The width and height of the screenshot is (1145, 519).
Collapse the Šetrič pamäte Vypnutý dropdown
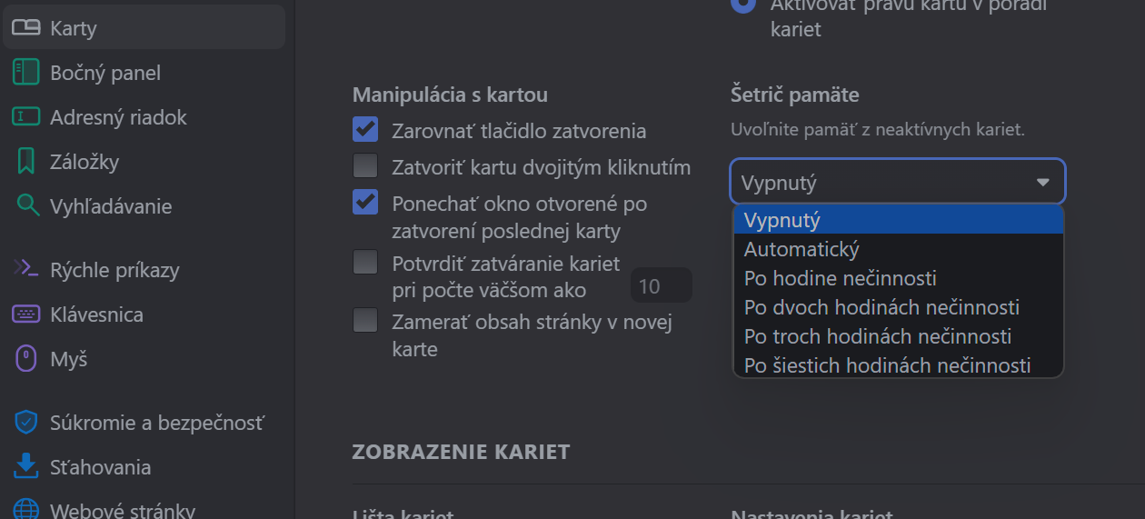pos(898,183)
